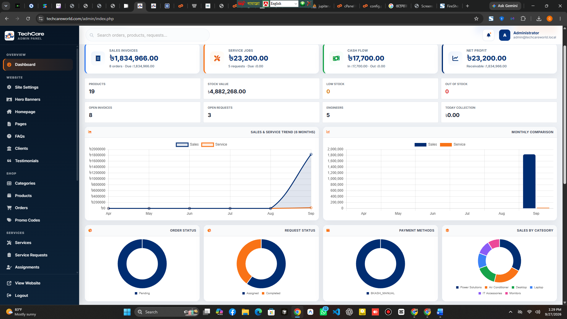
Task: Click the Sales Invoices receipt icon
Action: click(98, 58)
